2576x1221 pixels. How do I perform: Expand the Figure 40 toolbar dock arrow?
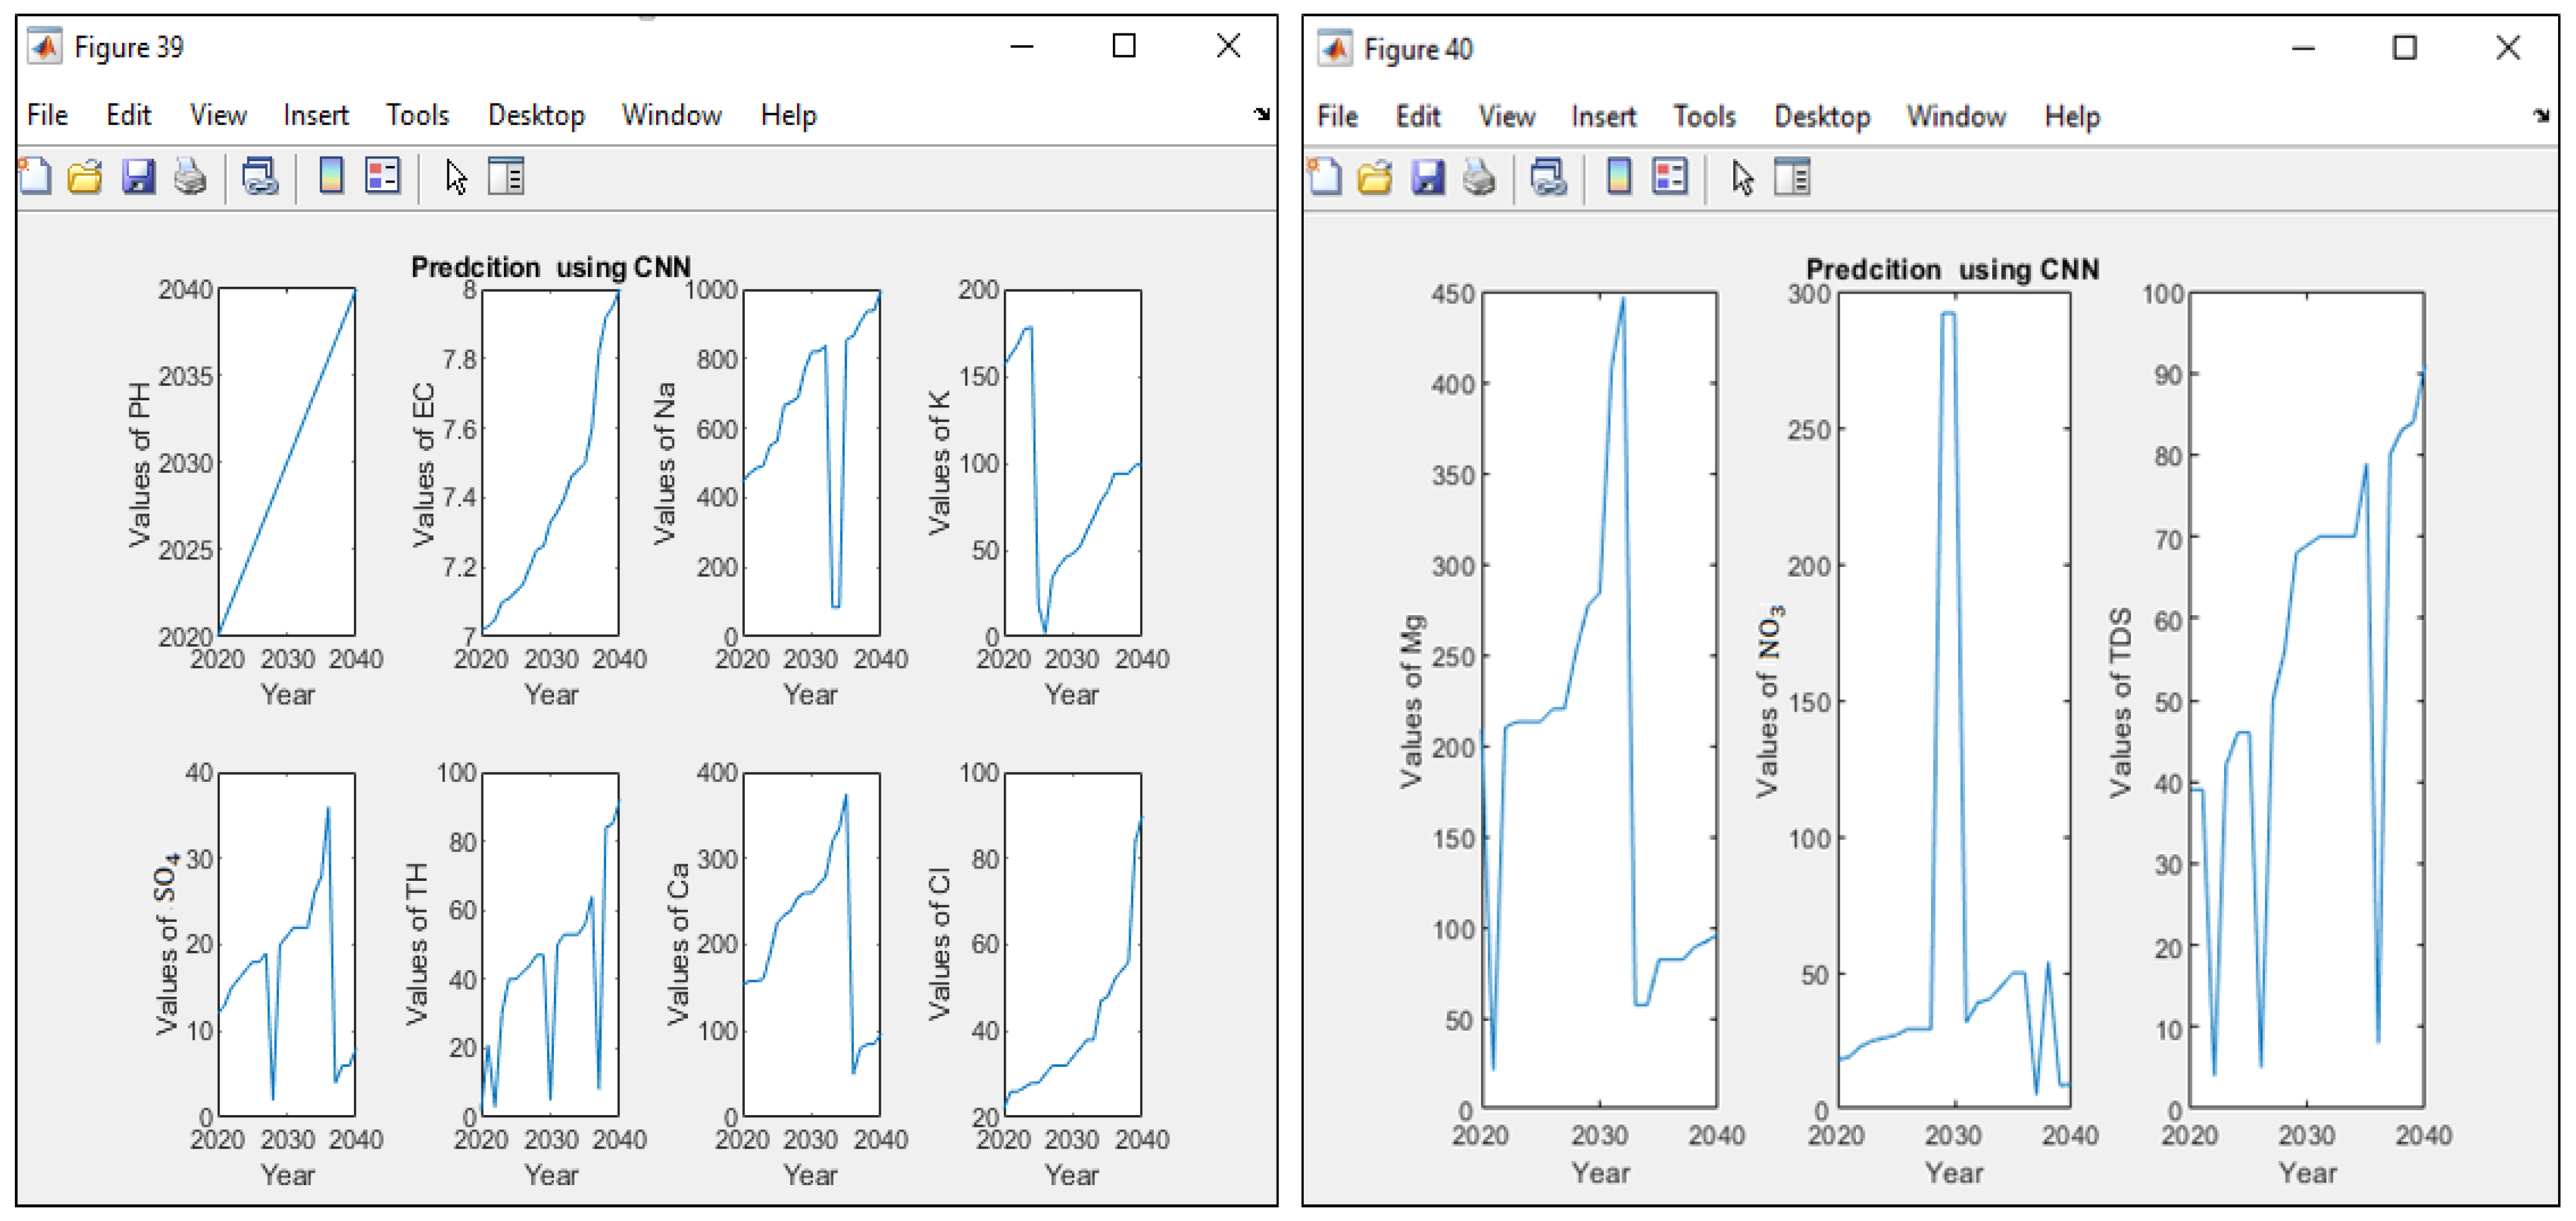coord(2541,116)
